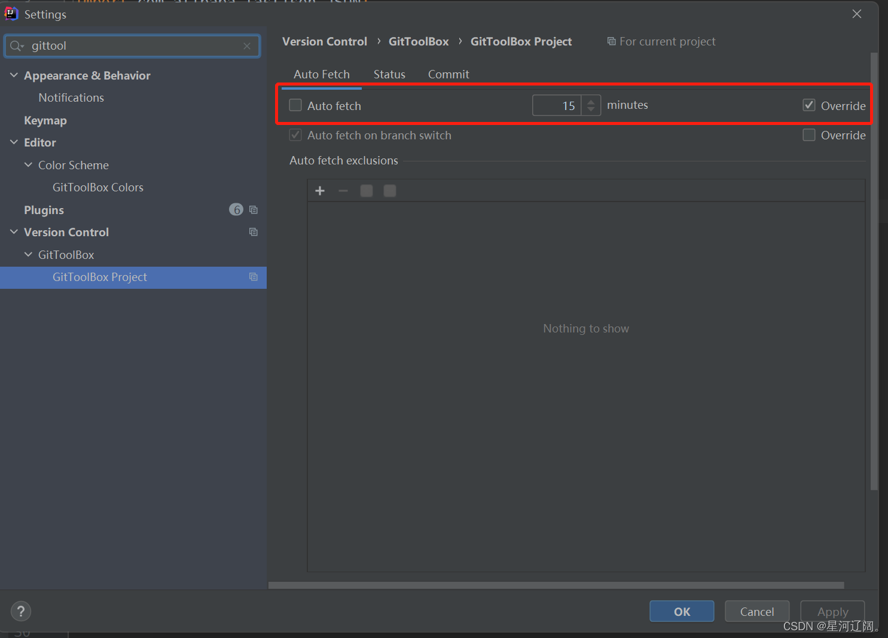This screenshot has width=888, height=638.
Task: Click GitToolBox Project in the breadcrumb
Action: click(521, 41)
